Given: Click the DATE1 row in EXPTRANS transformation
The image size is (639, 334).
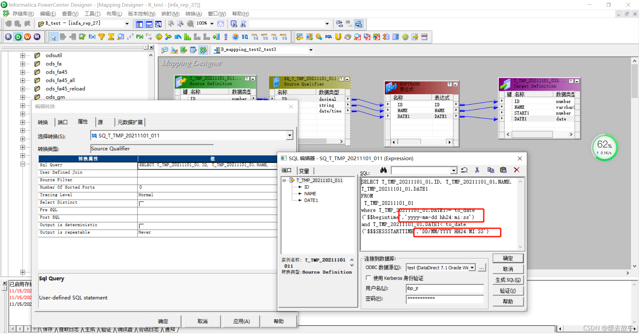Looking at the screenshot, I should (422, 117).
